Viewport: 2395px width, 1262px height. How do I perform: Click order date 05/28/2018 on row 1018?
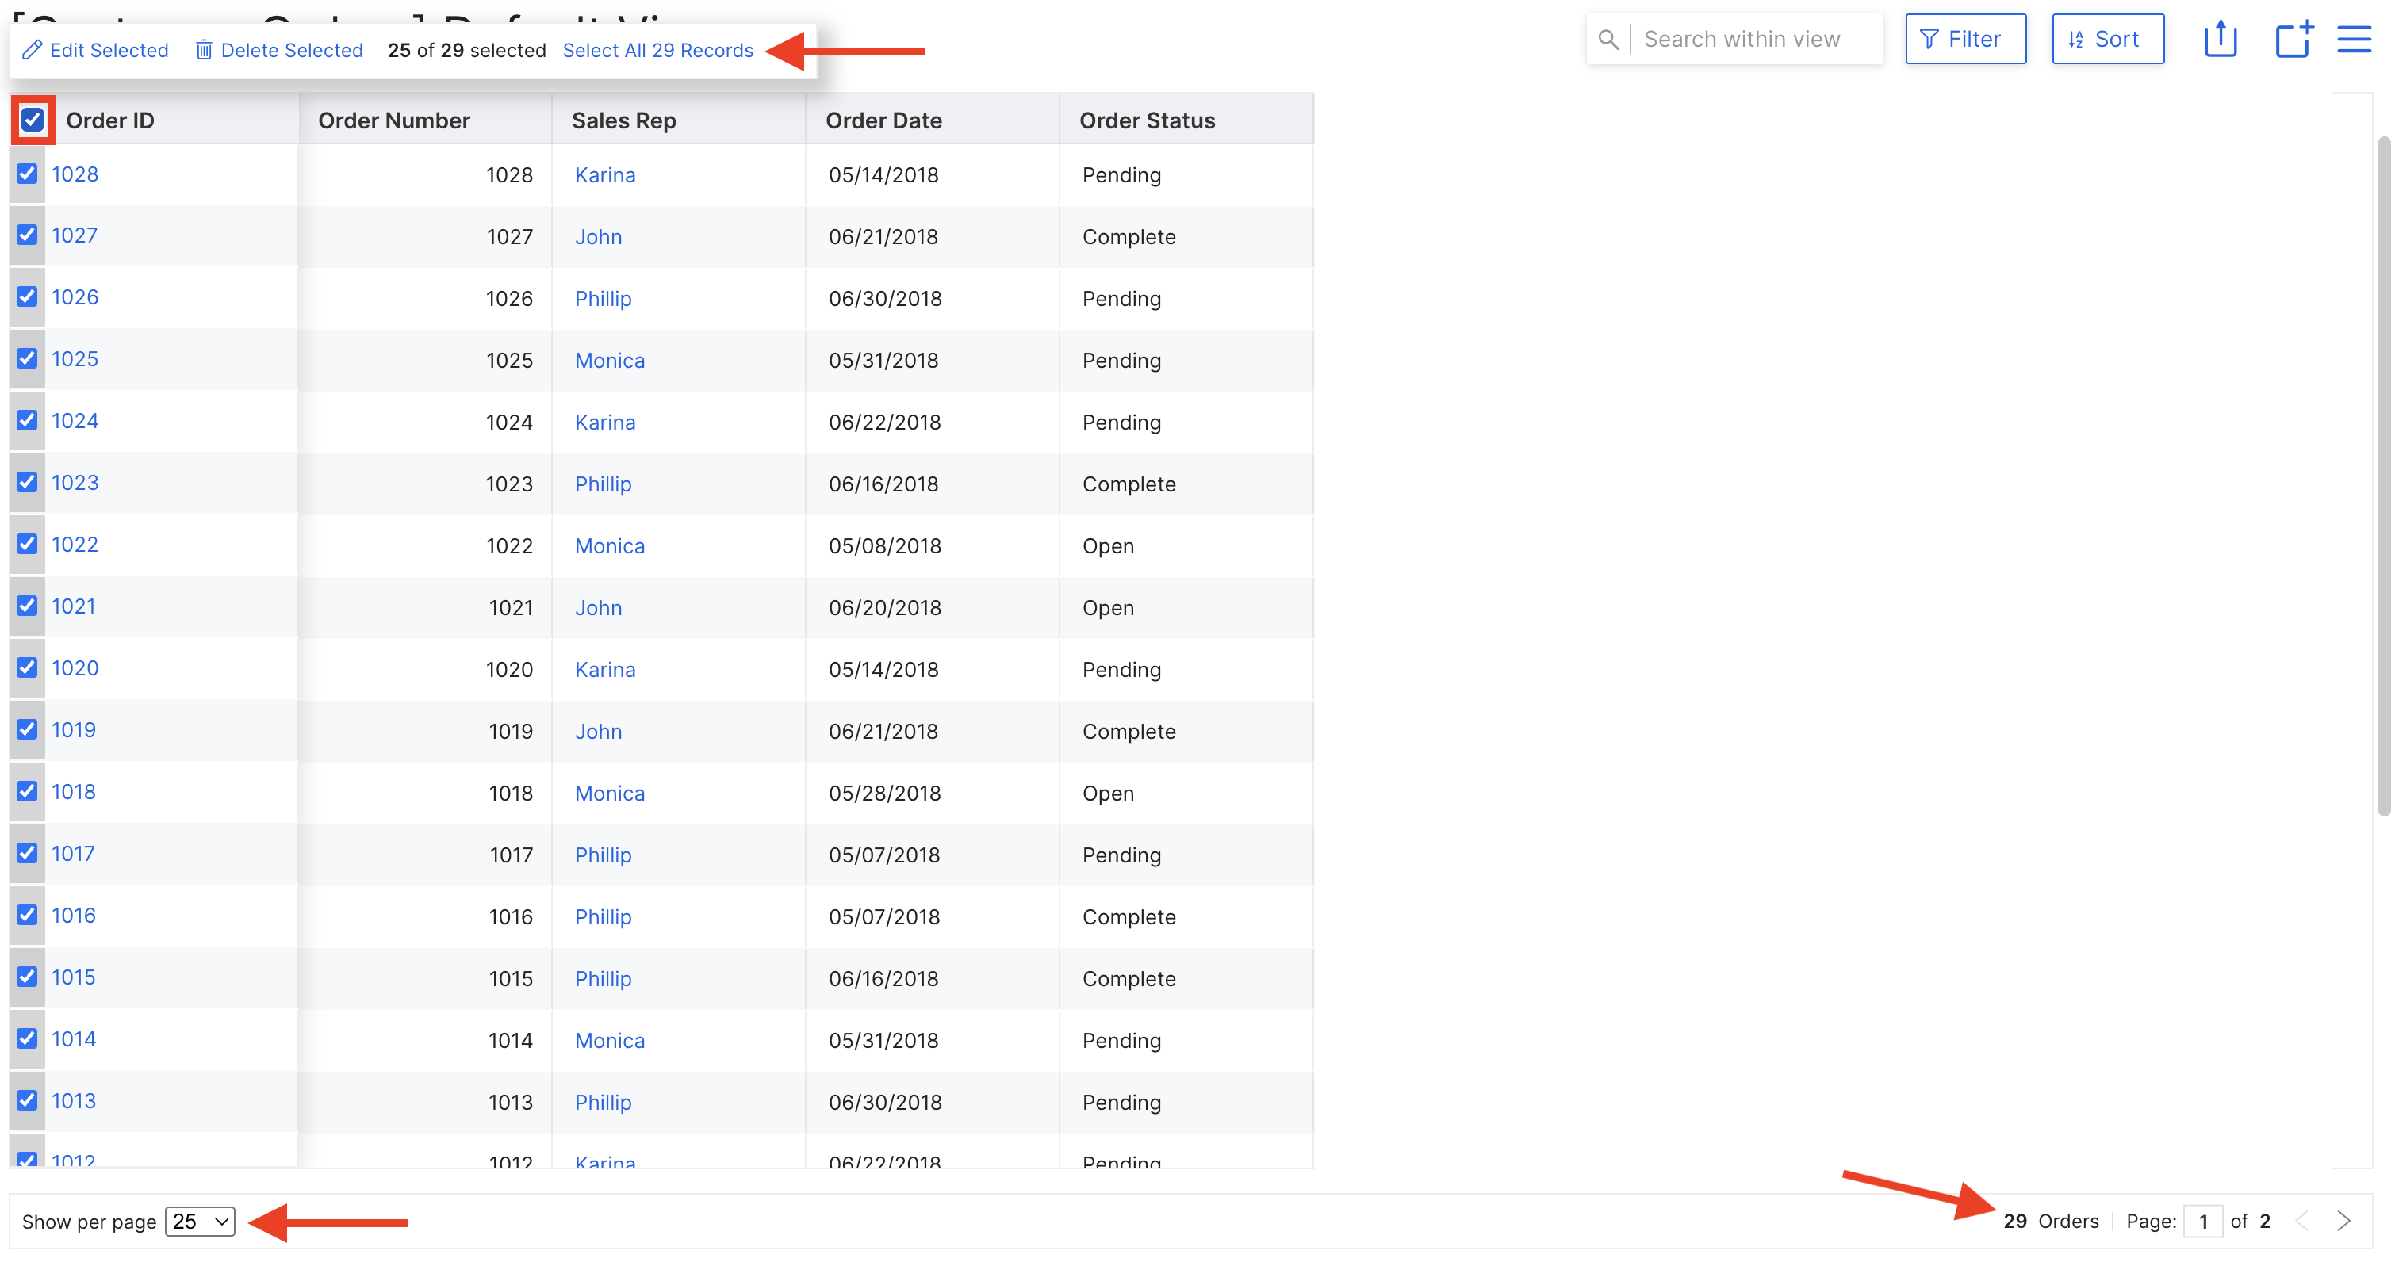[x=885, y=793]
